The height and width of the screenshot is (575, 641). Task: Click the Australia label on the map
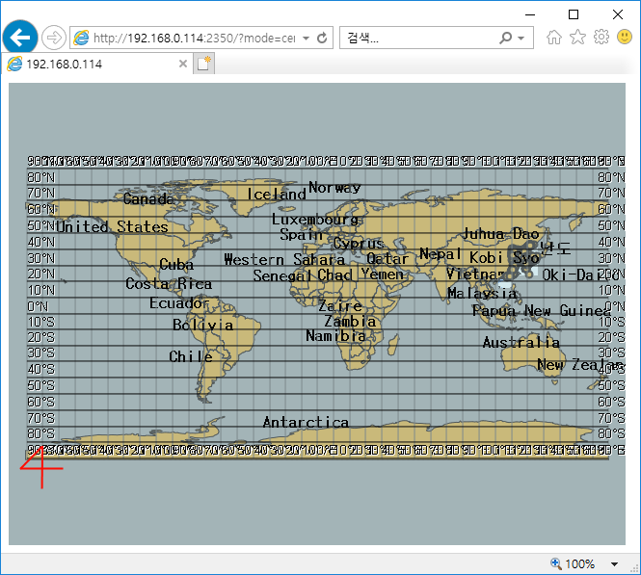coord(521,343)
